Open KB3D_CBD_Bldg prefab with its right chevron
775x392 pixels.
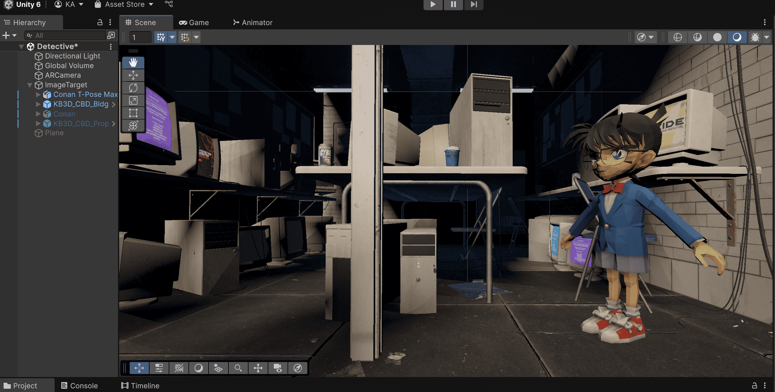114,104
